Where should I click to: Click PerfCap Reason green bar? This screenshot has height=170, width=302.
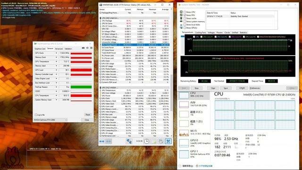click(81, 87)
